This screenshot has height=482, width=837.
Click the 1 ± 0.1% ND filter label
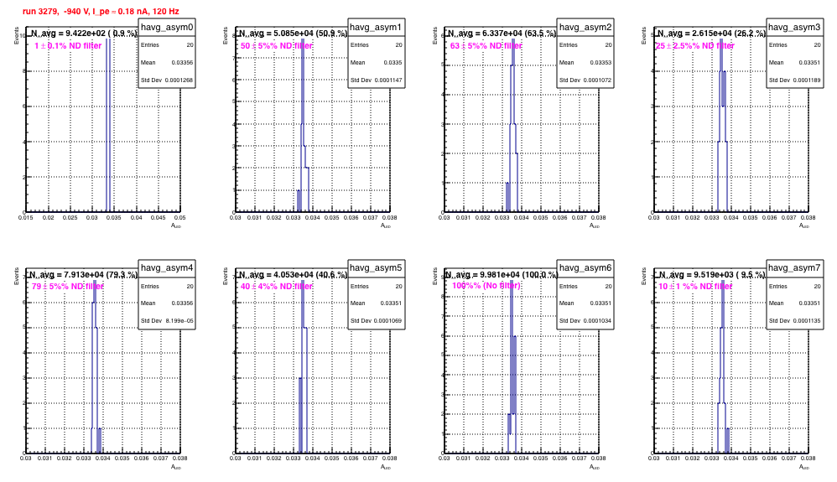pos(68,46)
